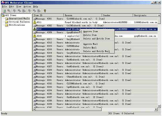Select Delete Mail in context menu
162x116 pixels.
pos(90,48)
